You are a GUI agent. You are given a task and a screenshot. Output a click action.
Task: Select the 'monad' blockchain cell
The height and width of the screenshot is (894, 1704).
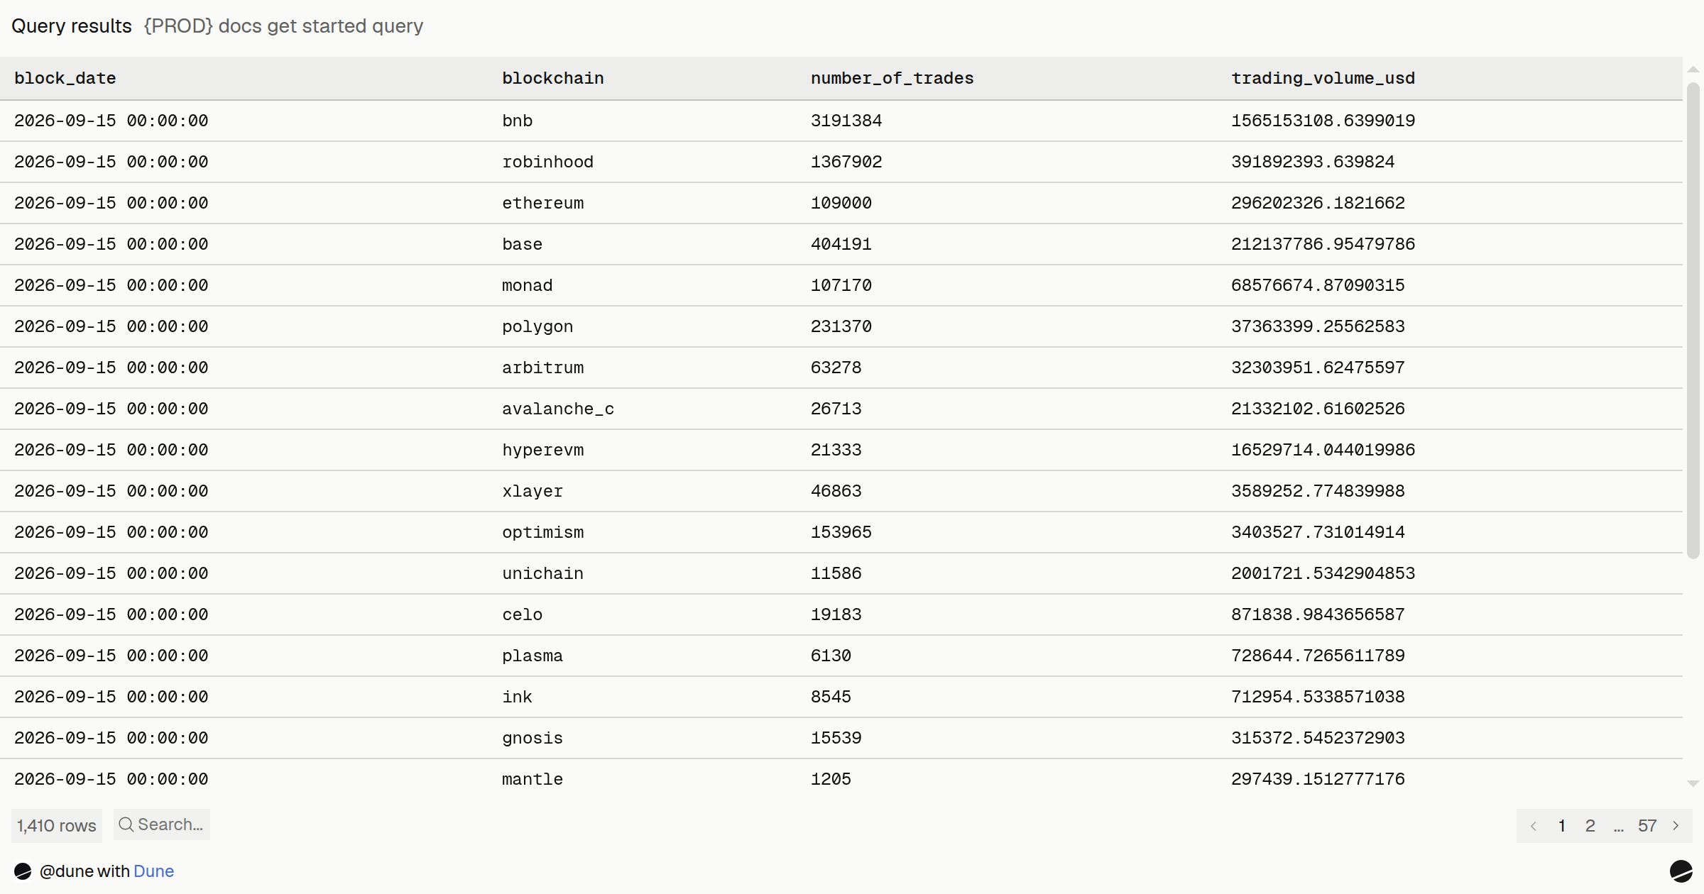click(528, 285)
